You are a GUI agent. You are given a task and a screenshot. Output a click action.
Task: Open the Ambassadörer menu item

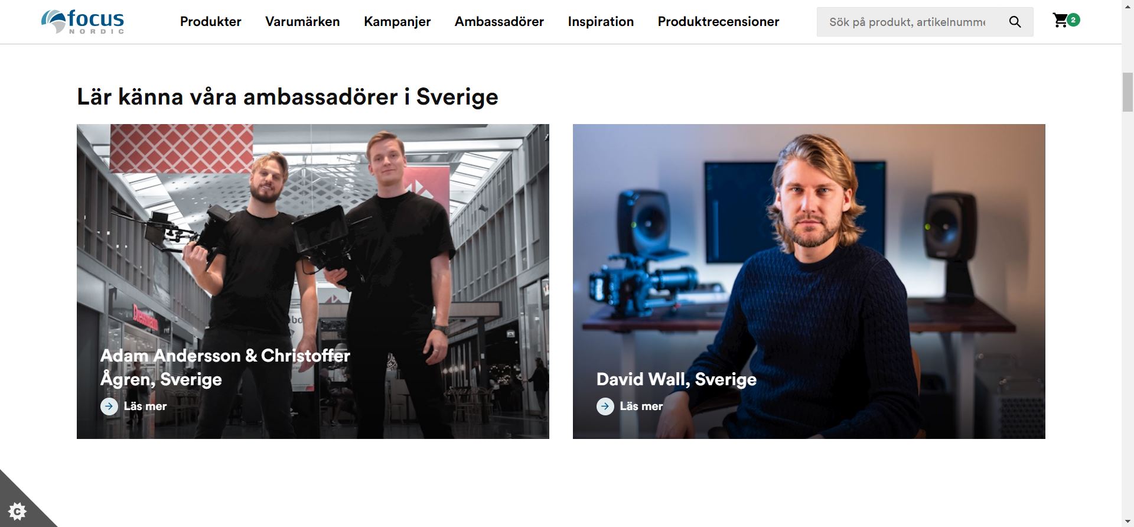click(x=499, y=22)
